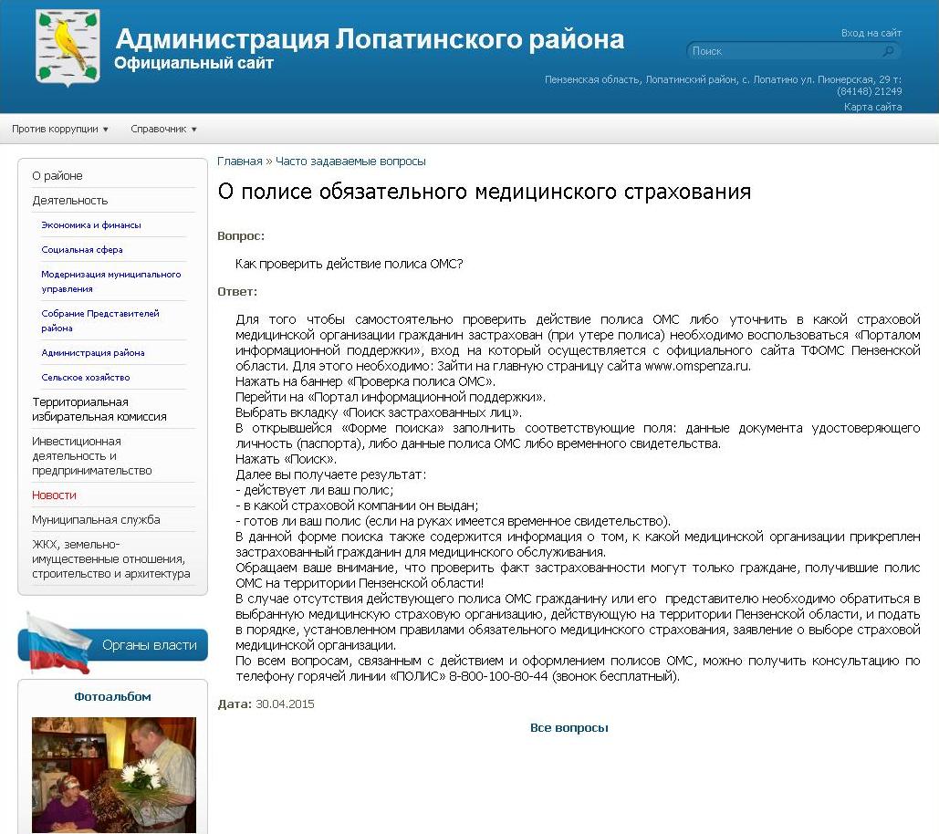The height and width of the screenshot is (834, 939).
Task: Click the Все вопросы link
Action: pyautogui.click(x=569, y=727)
